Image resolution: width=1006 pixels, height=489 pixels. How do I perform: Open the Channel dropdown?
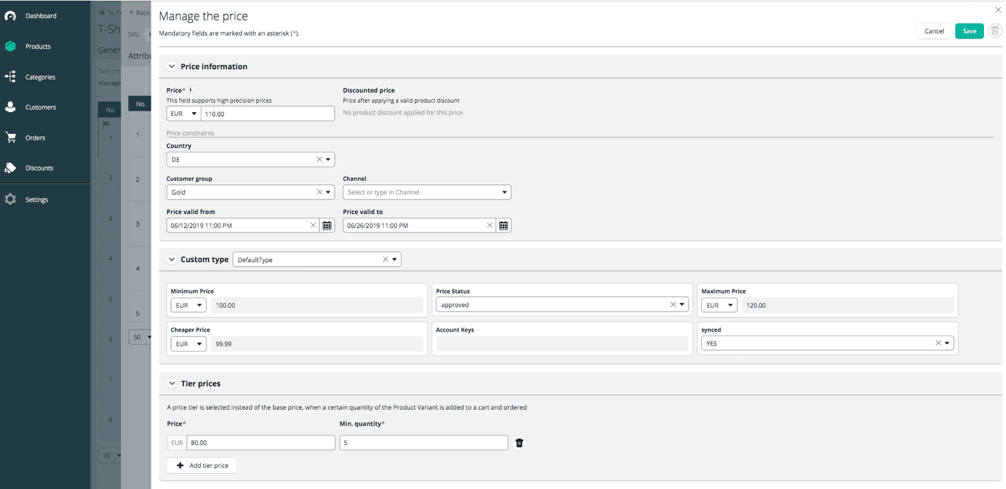(x=504, y=192)
